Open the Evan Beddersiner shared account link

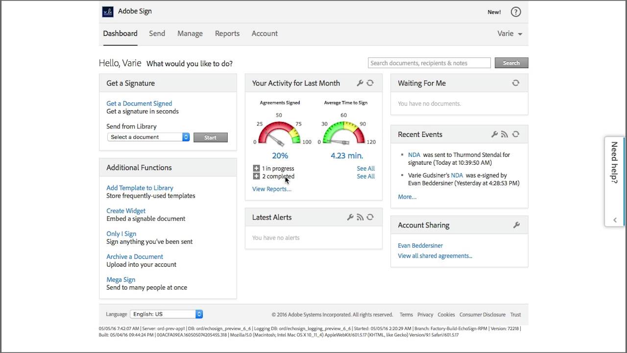click(420, 245)
